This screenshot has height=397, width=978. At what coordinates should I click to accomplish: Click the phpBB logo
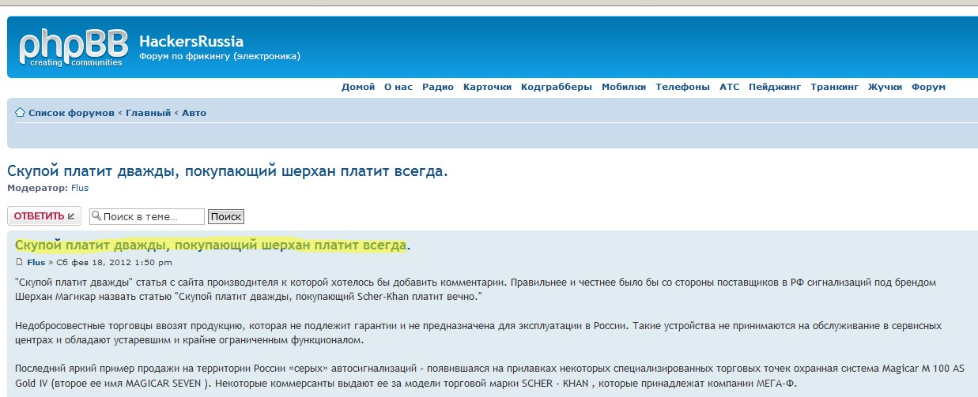tap(72, 48)
